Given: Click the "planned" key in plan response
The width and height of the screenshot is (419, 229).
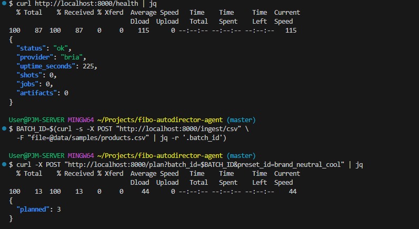Looking at the screenshot, I should coord(33,210).
